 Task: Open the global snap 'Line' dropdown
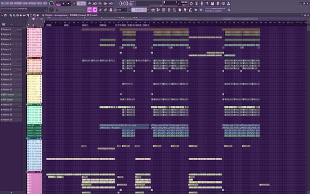coord(122,10)
